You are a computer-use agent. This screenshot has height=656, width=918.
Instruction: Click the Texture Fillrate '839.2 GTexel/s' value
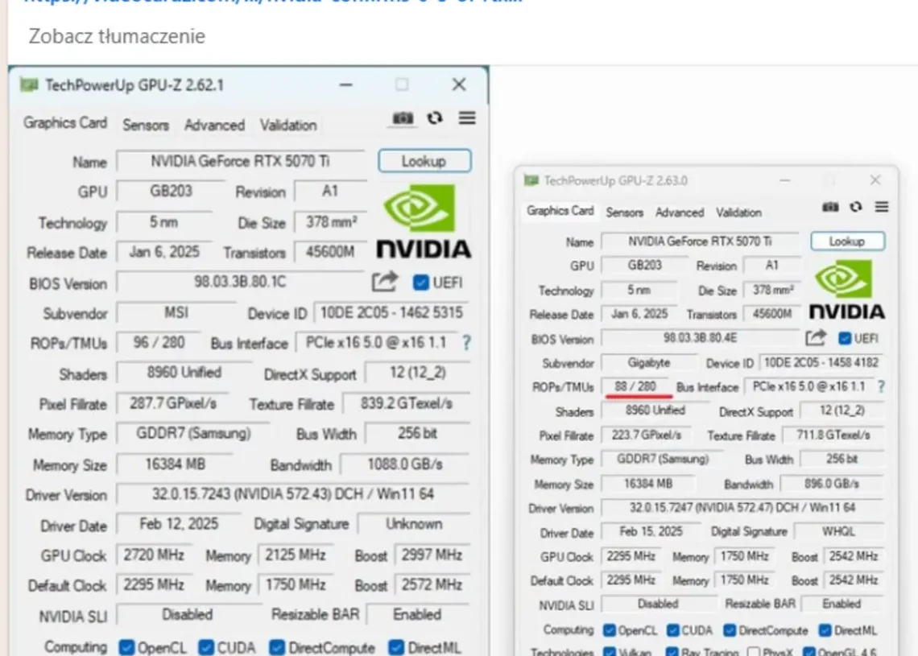click(407, 403)
